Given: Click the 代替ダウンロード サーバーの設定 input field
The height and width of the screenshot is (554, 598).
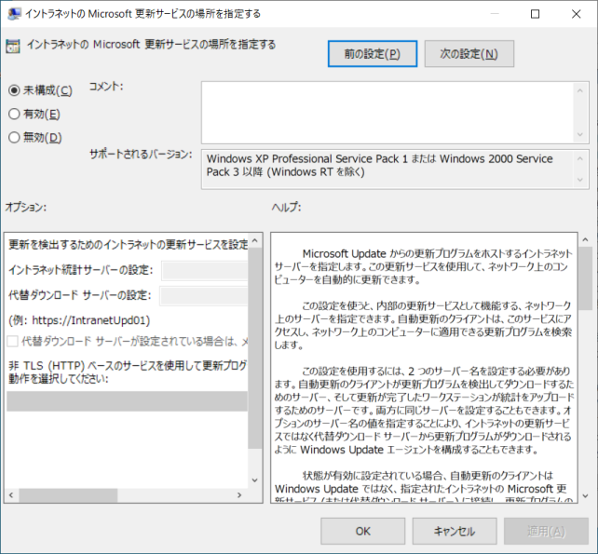Looking at the screenshot, I should click(204, 295).
